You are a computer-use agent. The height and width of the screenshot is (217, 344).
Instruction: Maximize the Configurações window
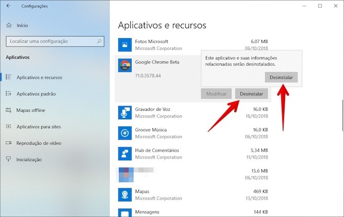320,6
